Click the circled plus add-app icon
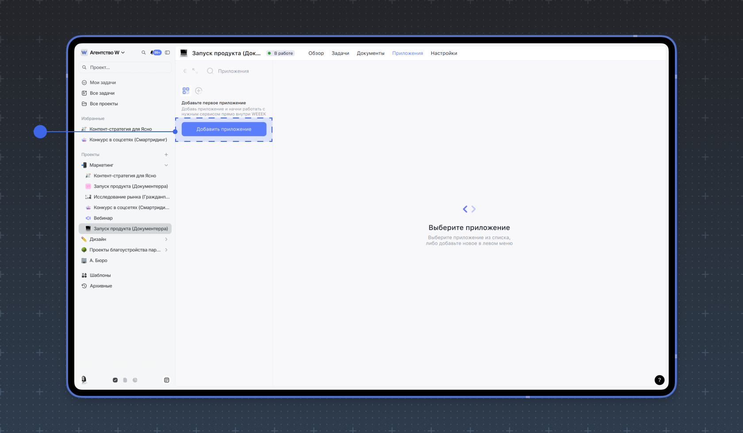Image resolution: width=743 pixels, height=433 pixels. tap(199, 91)
